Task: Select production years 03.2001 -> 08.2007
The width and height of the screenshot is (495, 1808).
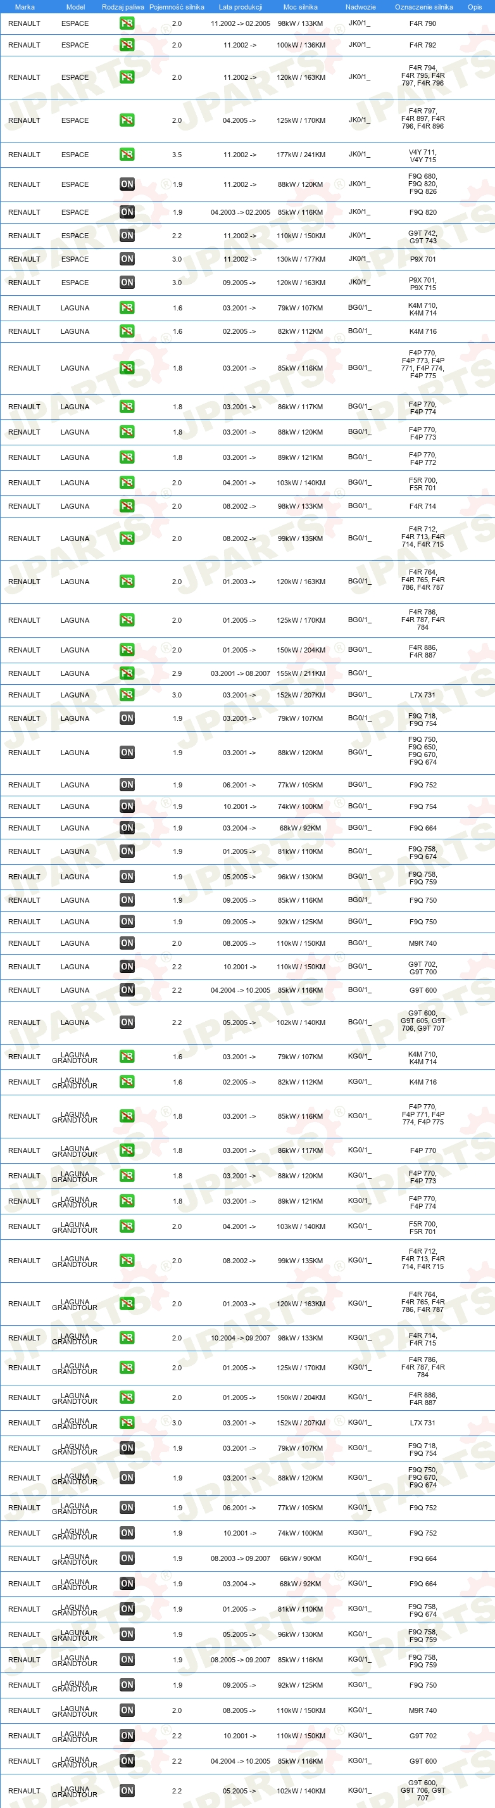Action: (241, 673)
